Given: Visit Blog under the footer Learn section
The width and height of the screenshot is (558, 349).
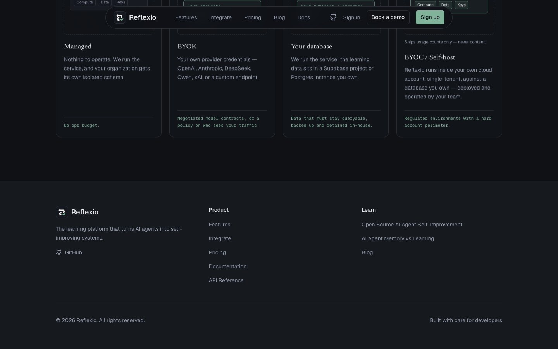Looking at the screenshot, I should [367, 252].
